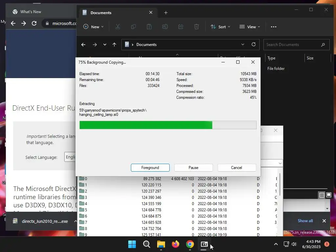Show hidden tray icons chevron
The image size is (336, 252).
pyautogui.click(x=276, y=244)
